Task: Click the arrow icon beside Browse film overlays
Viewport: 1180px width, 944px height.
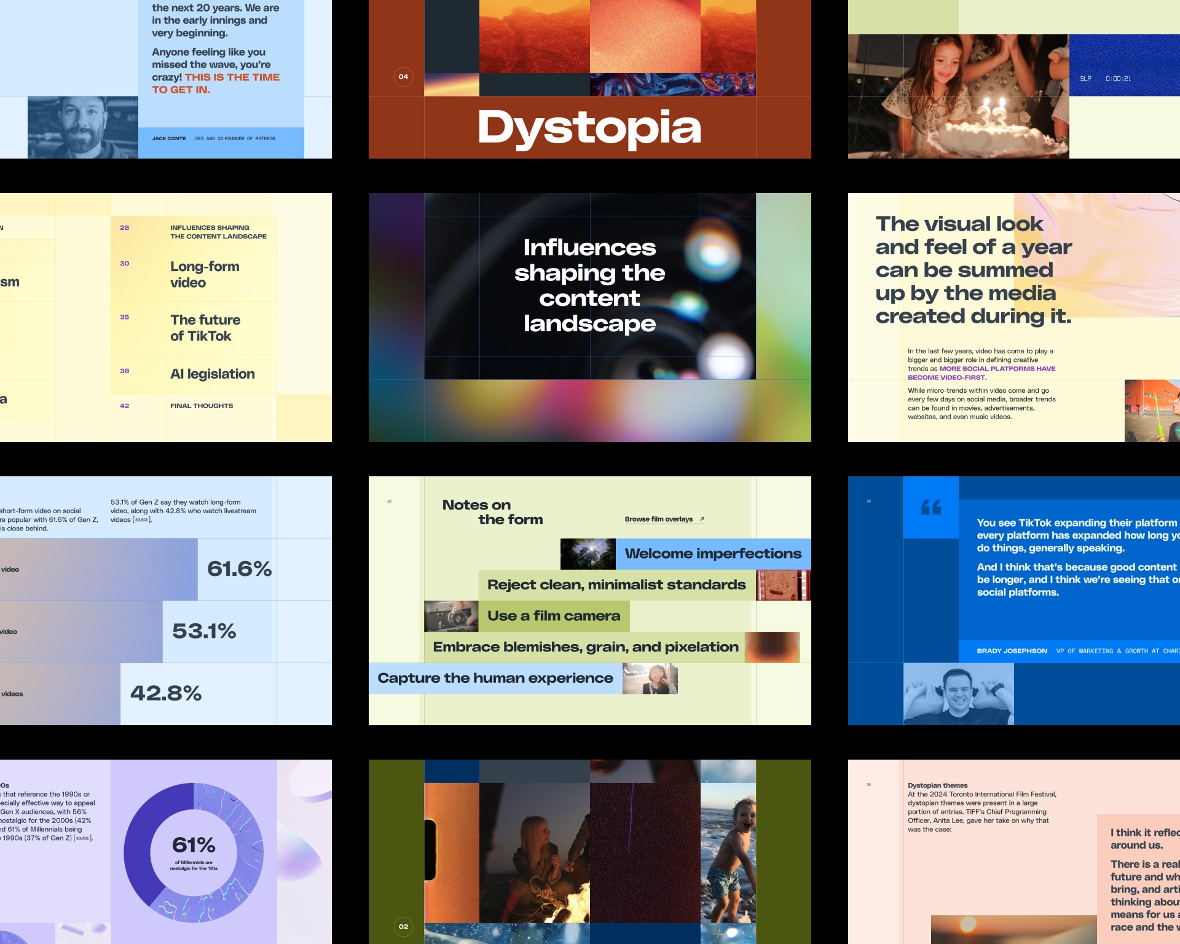Action: [702, 519]
